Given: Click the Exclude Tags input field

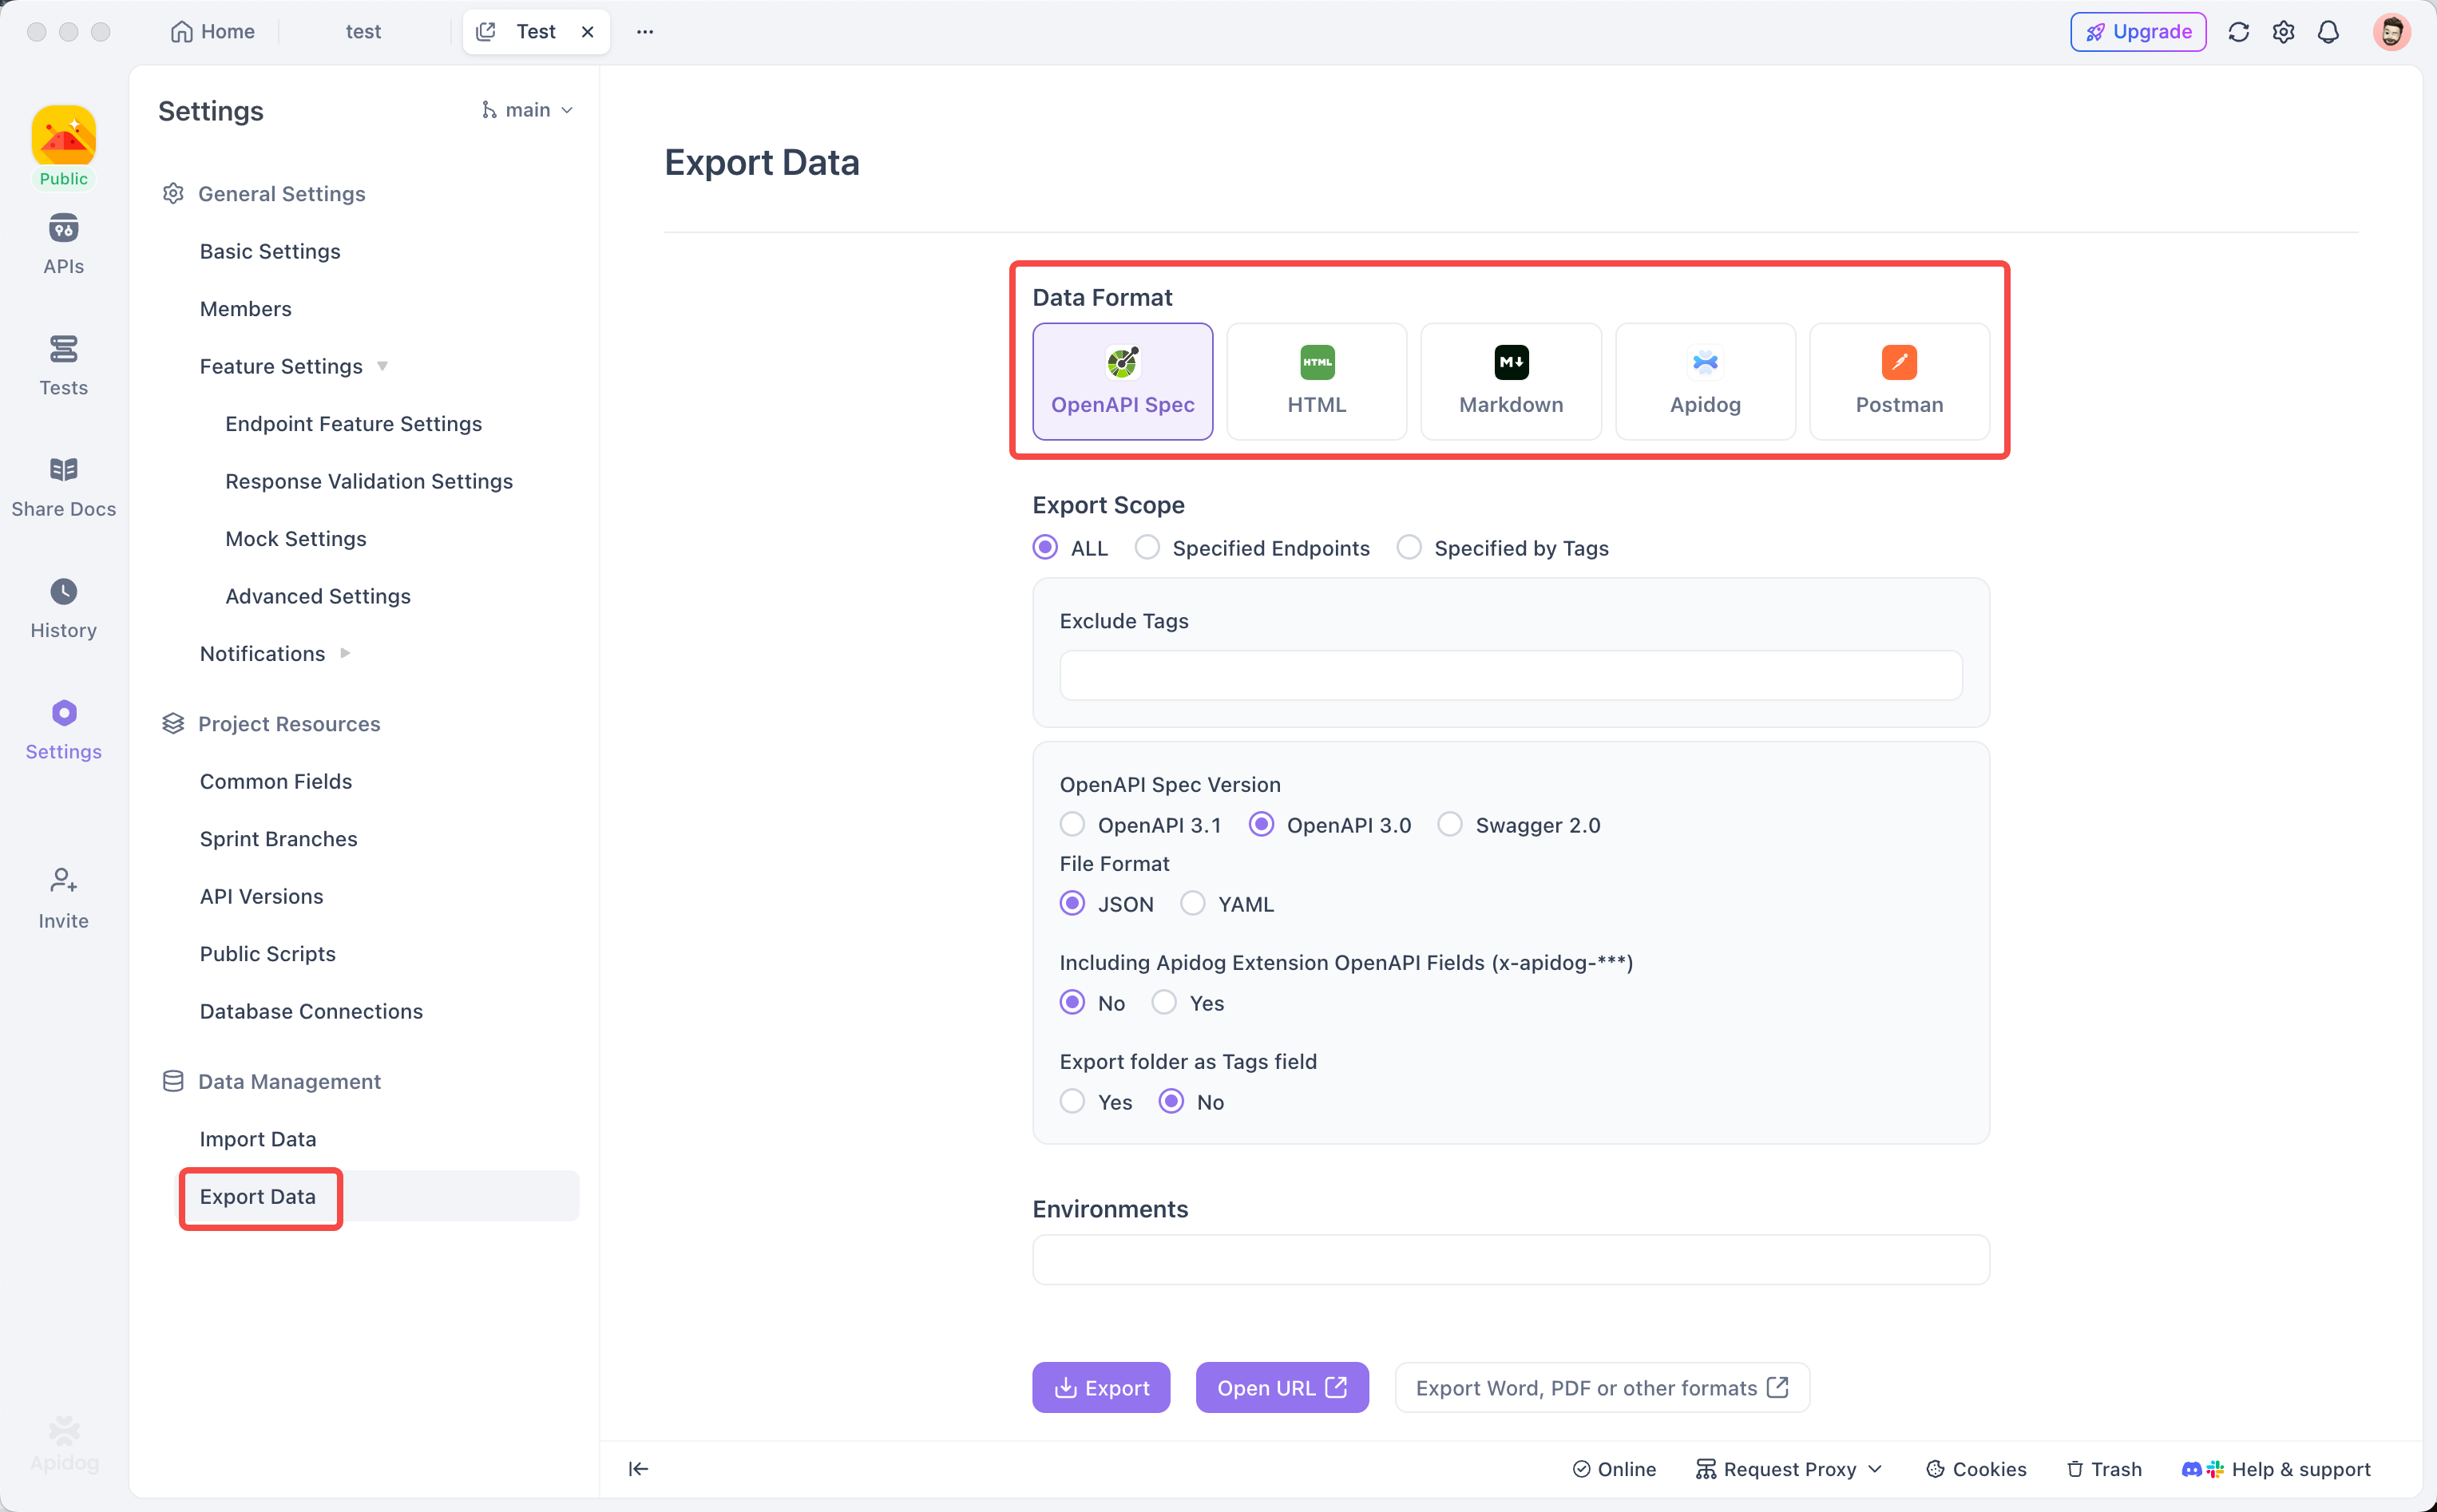Looking at the screenshot, I should [1510, 676].
